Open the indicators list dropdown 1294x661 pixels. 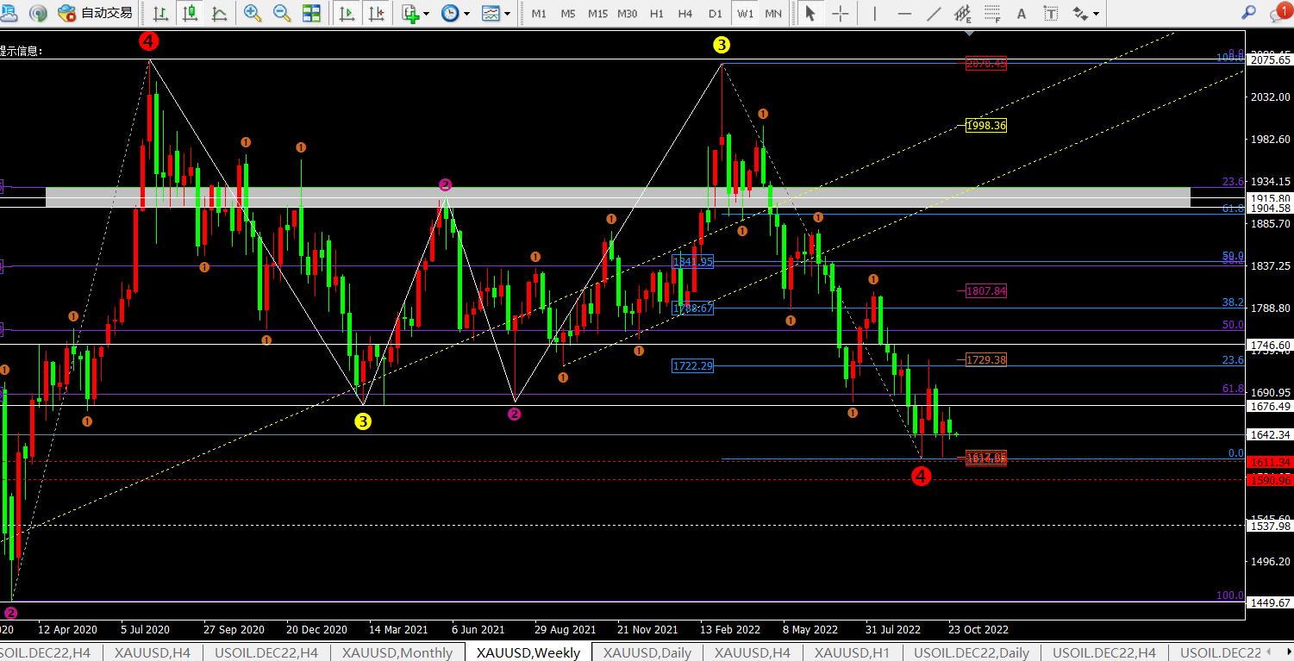coord(414,13)
